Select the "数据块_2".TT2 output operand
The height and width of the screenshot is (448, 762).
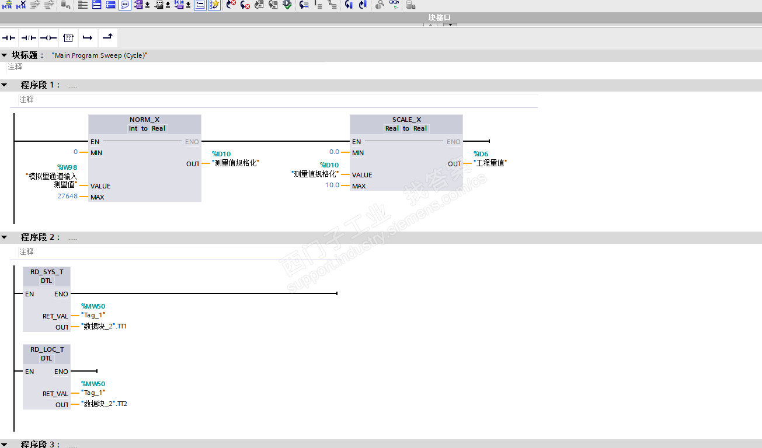[104, 404]
